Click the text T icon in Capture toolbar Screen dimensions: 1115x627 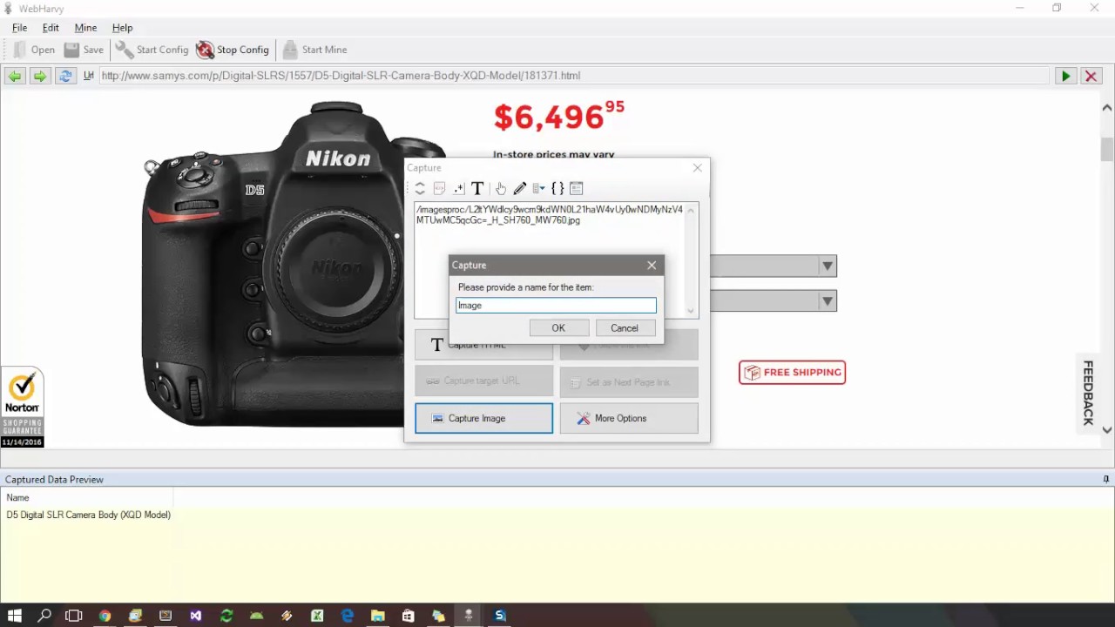pos(477,188)
